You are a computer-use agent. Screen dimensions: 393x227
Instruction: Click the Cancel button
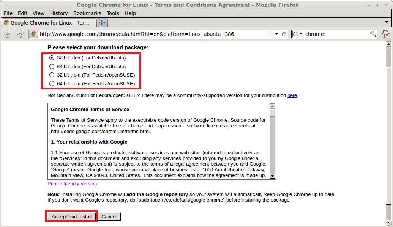(x=109, y=216)
